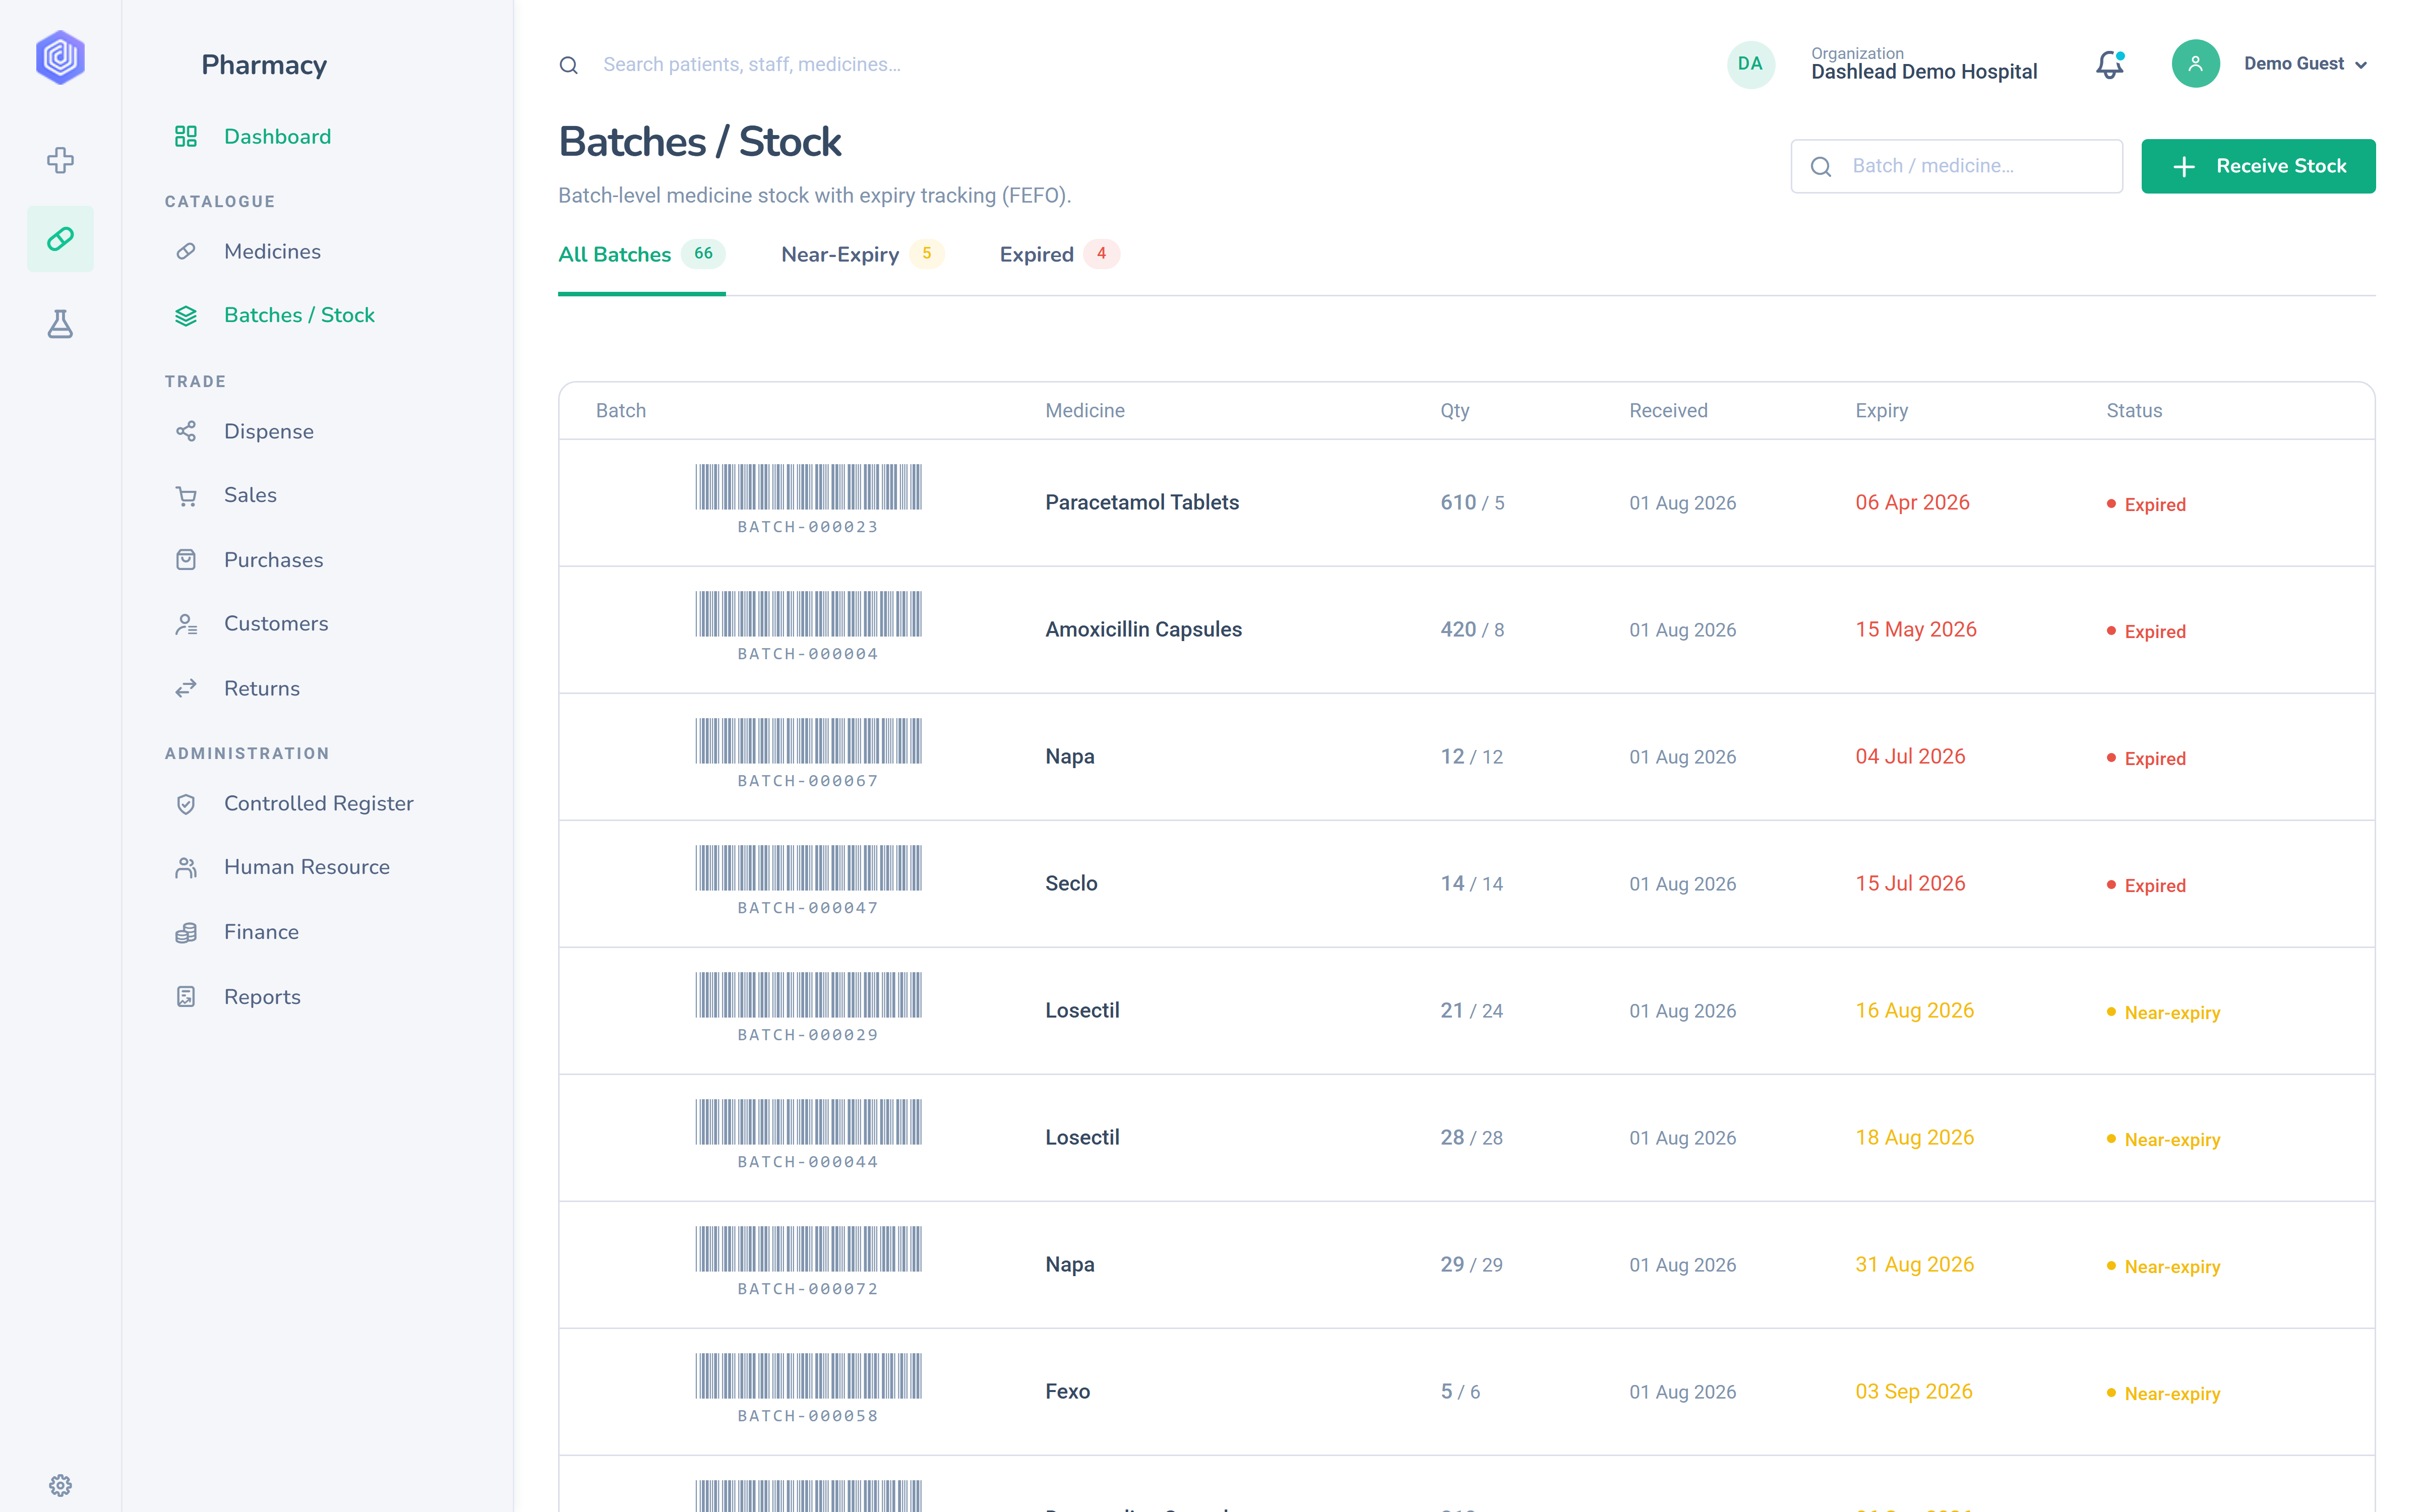
Task: Switch to the Expired tab
Action: tap(1060, 254)
